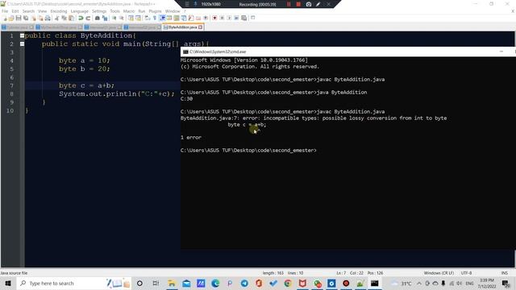This screenshot has width=516, height=290.
Task: Close the ByteAddition.java tab
Action: (201, 27)
